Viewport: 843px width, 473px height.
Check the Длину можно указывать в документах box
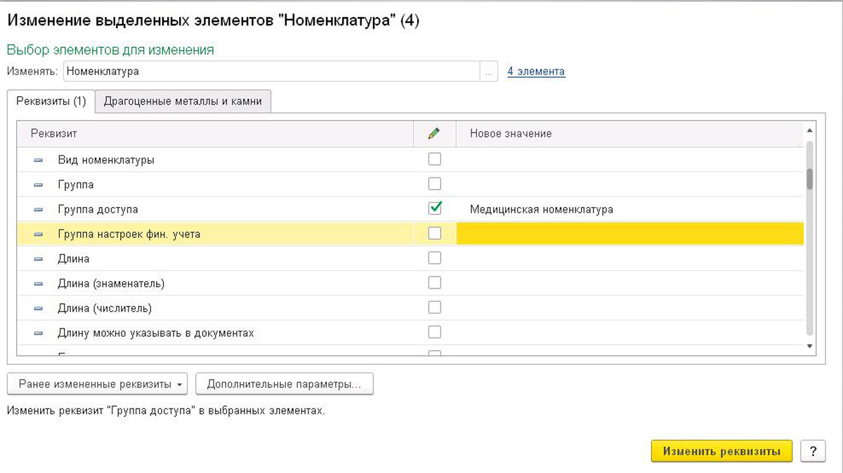point(434,331)
